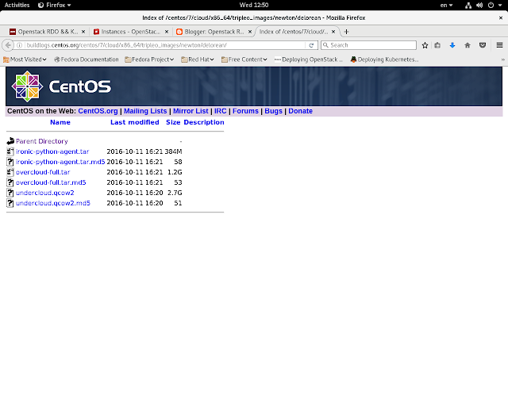Click the browser back arrow button
The height and width of the screenshot is (406, 508).
click(x=8, y=45)
